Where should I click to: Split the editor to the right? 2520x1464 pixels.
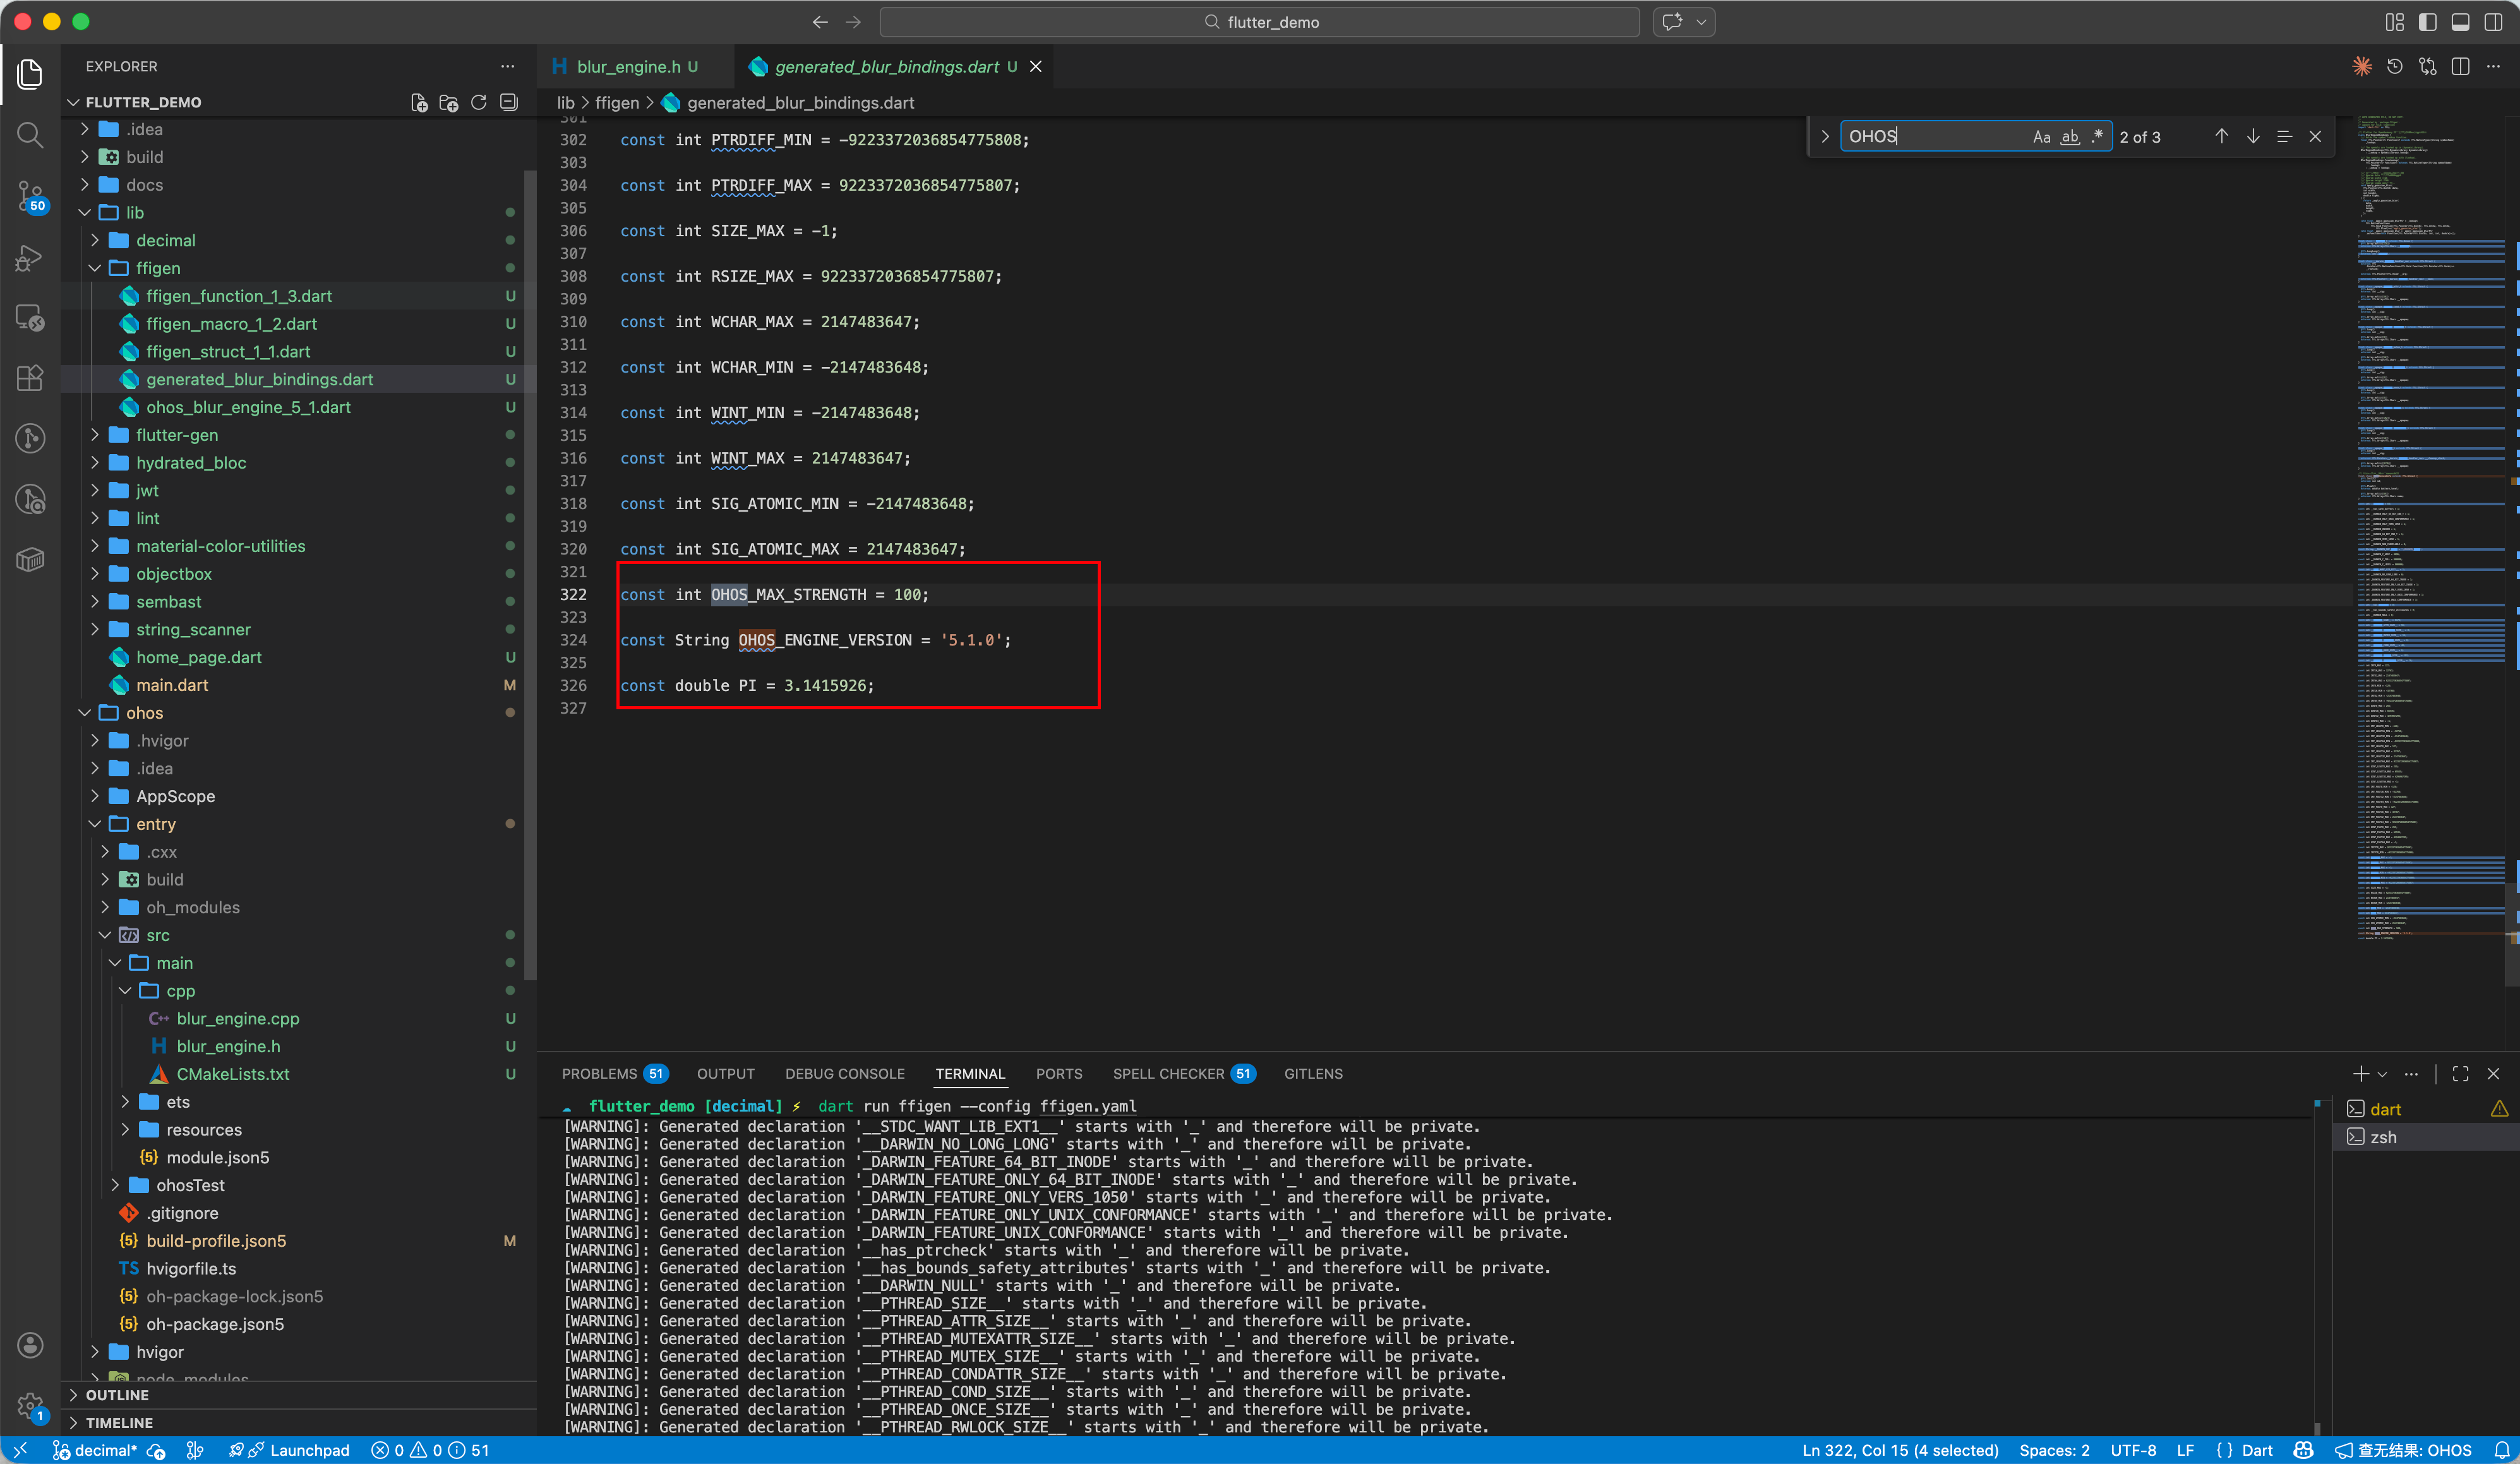pyautogui.click(x=2461, y=66)
